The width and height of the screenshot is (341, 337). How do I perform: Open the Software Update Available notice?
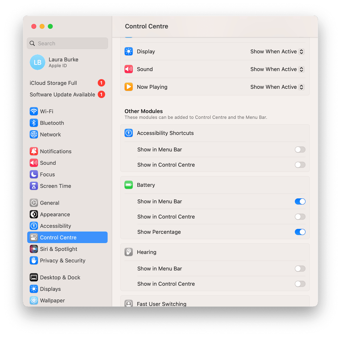[x=62, y=94]
